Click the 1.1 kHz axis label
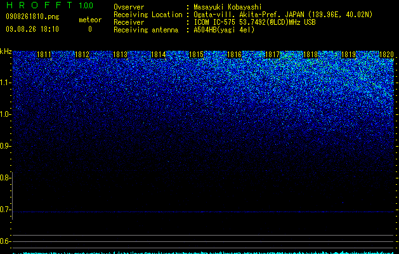399x254 pixels. point(5,83)
